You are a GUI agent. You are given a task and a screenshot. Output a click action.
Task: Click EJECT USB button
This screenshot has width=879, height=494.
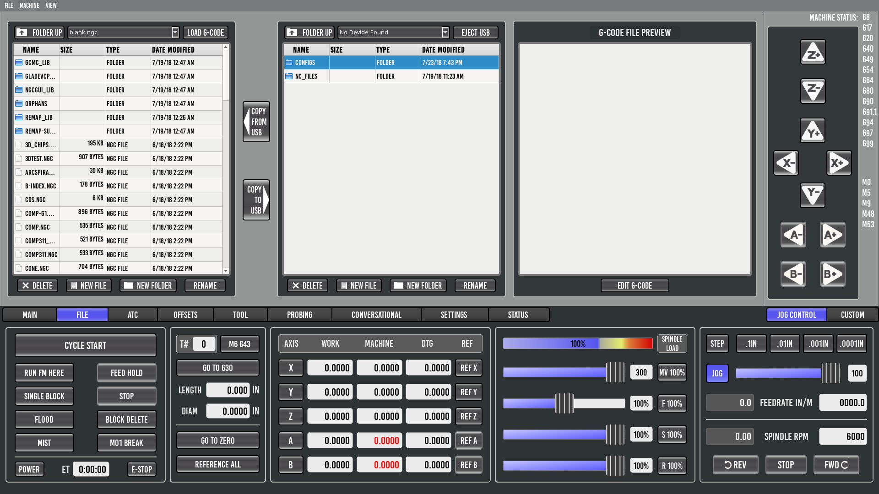475,32
